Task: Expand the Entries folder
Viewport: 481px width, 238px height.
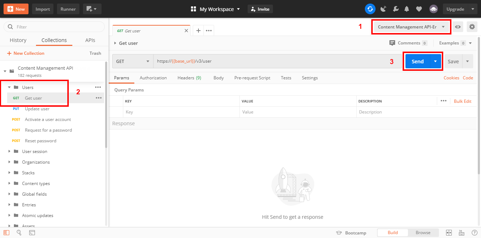Action: tap(9, 205)
